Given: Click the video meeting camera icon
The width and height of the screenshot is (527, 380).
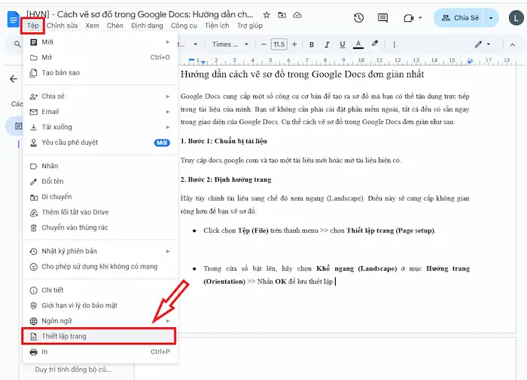Looking at the screenshot, I should tap(408, 18).
